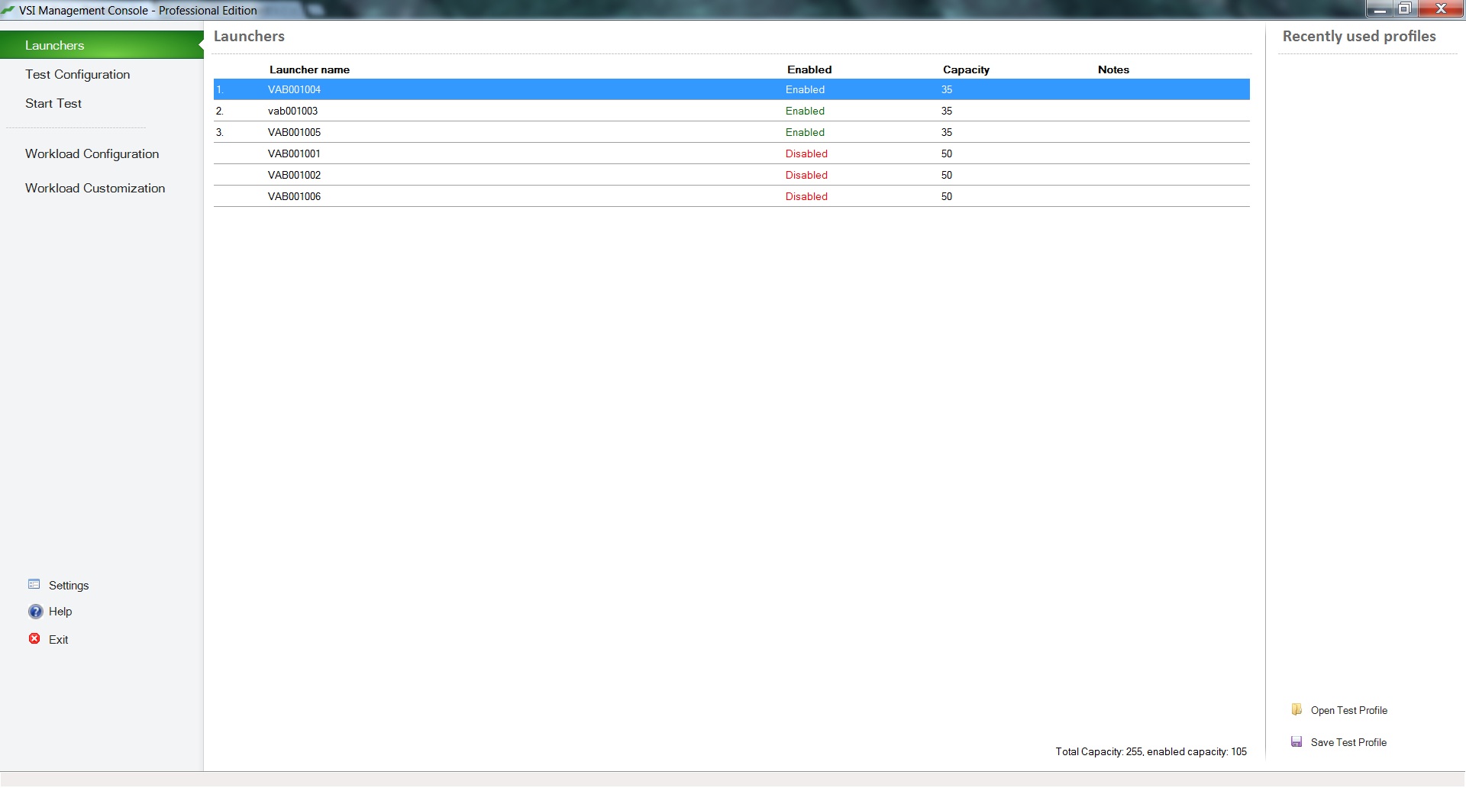Viewport: 1466px width, 788px height.
Task: Go to Start Test page
Action: point(53,104)
